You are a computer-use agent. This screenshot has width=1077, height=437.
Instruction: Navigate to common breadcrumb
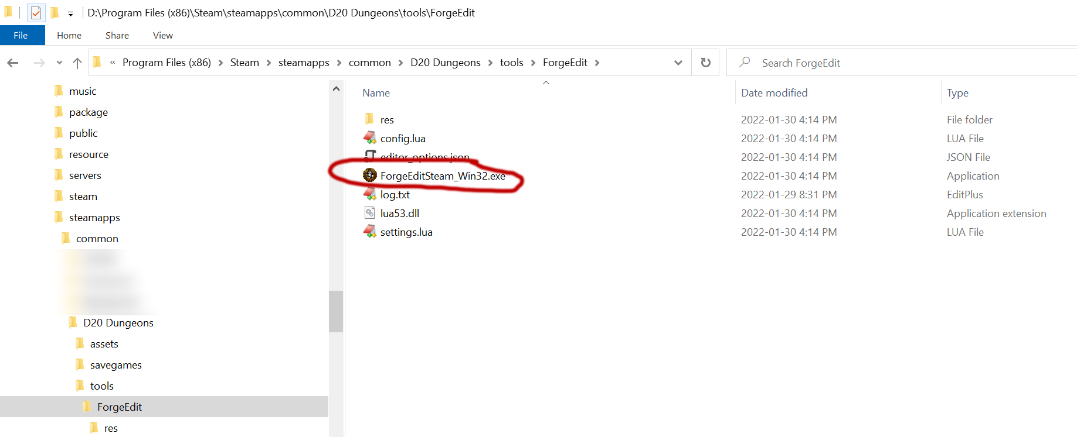(370, 63)
